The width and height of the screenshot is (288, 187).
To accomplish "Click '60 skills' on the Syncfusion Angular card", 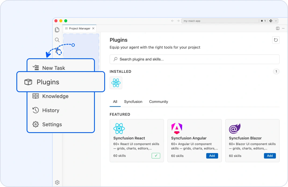I will [x=177, y=156].
